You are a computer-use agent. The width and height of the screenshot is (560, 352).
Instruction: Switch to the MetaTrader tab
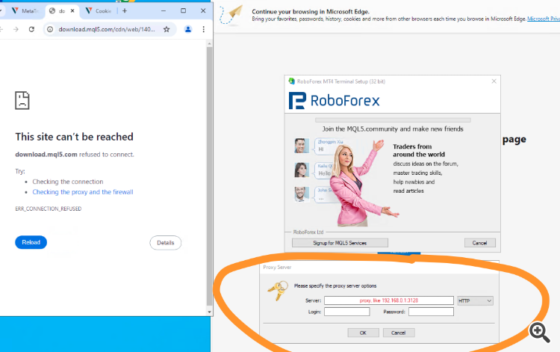point(25,11)
